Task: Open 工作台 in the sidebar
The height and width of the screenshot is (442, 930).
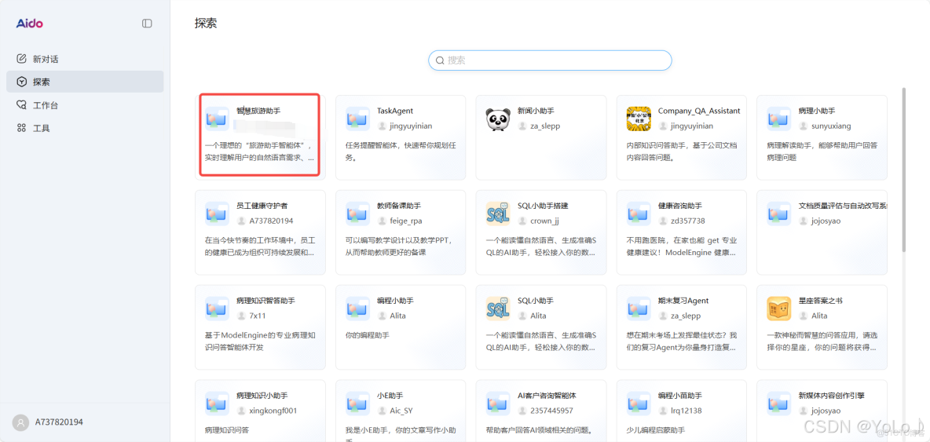Action: tap(85, 105)
